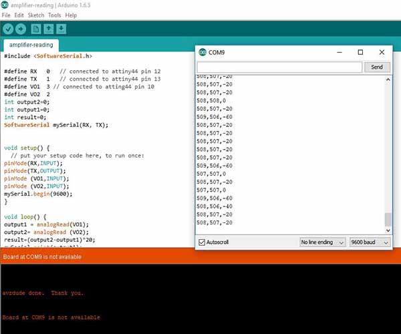Open the File menu
401x334 pixels.
click(x=6, y=15)
